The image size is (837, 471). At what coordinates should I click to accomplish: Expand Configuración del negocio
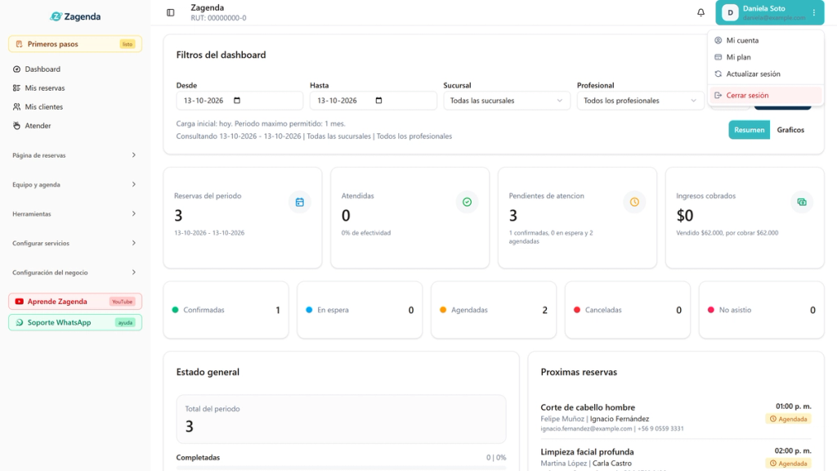(x=75, y=272)
